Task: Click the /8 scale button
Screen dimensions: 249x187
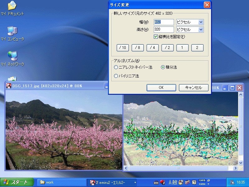Action: (x=138, y=48)
